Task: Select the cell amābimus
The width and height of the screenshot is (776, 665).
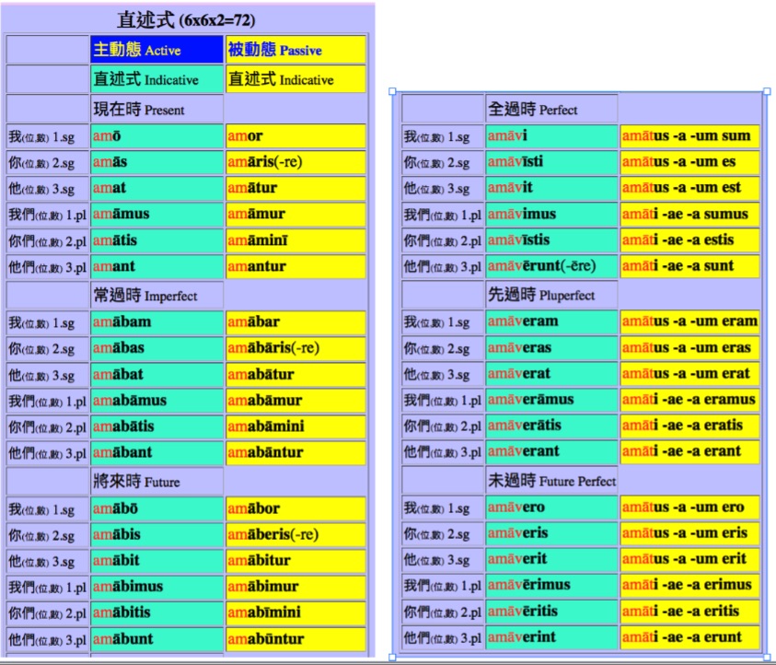Action: point(156,587)
